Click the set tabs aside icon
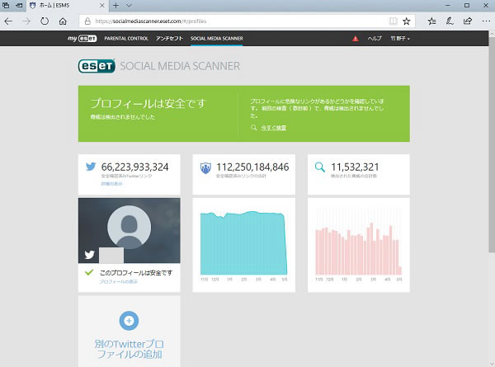 point(19,6)
